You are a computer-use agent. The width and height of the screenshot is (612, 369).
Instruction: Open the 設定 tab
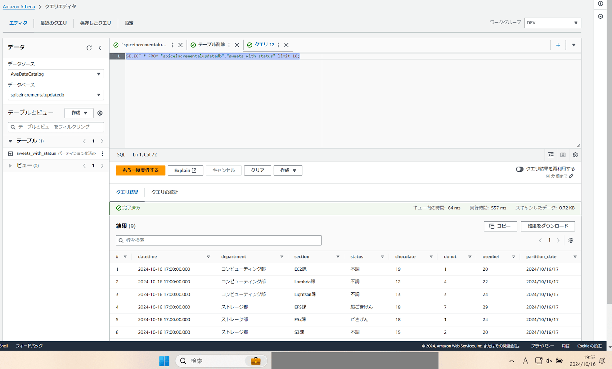129,23
